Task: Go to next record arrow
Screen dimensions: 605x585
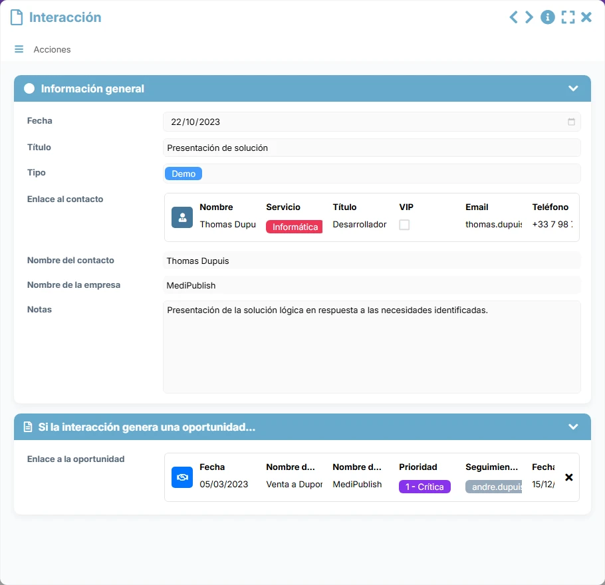Action: (529, 17)
